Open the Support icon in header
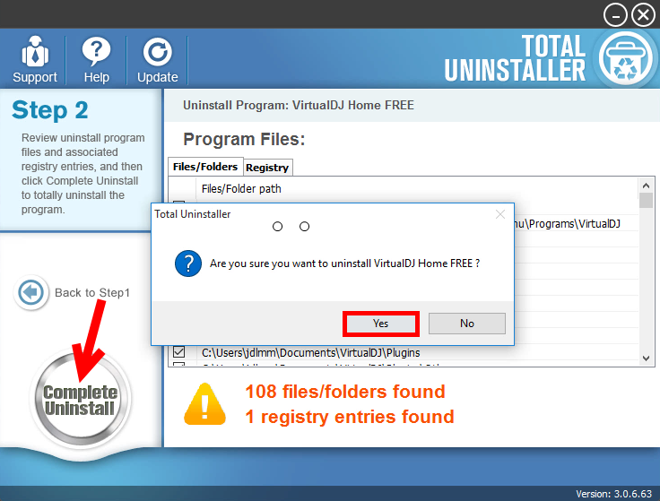This screenshot has height=501, width=660. click(x=34, y=53)
